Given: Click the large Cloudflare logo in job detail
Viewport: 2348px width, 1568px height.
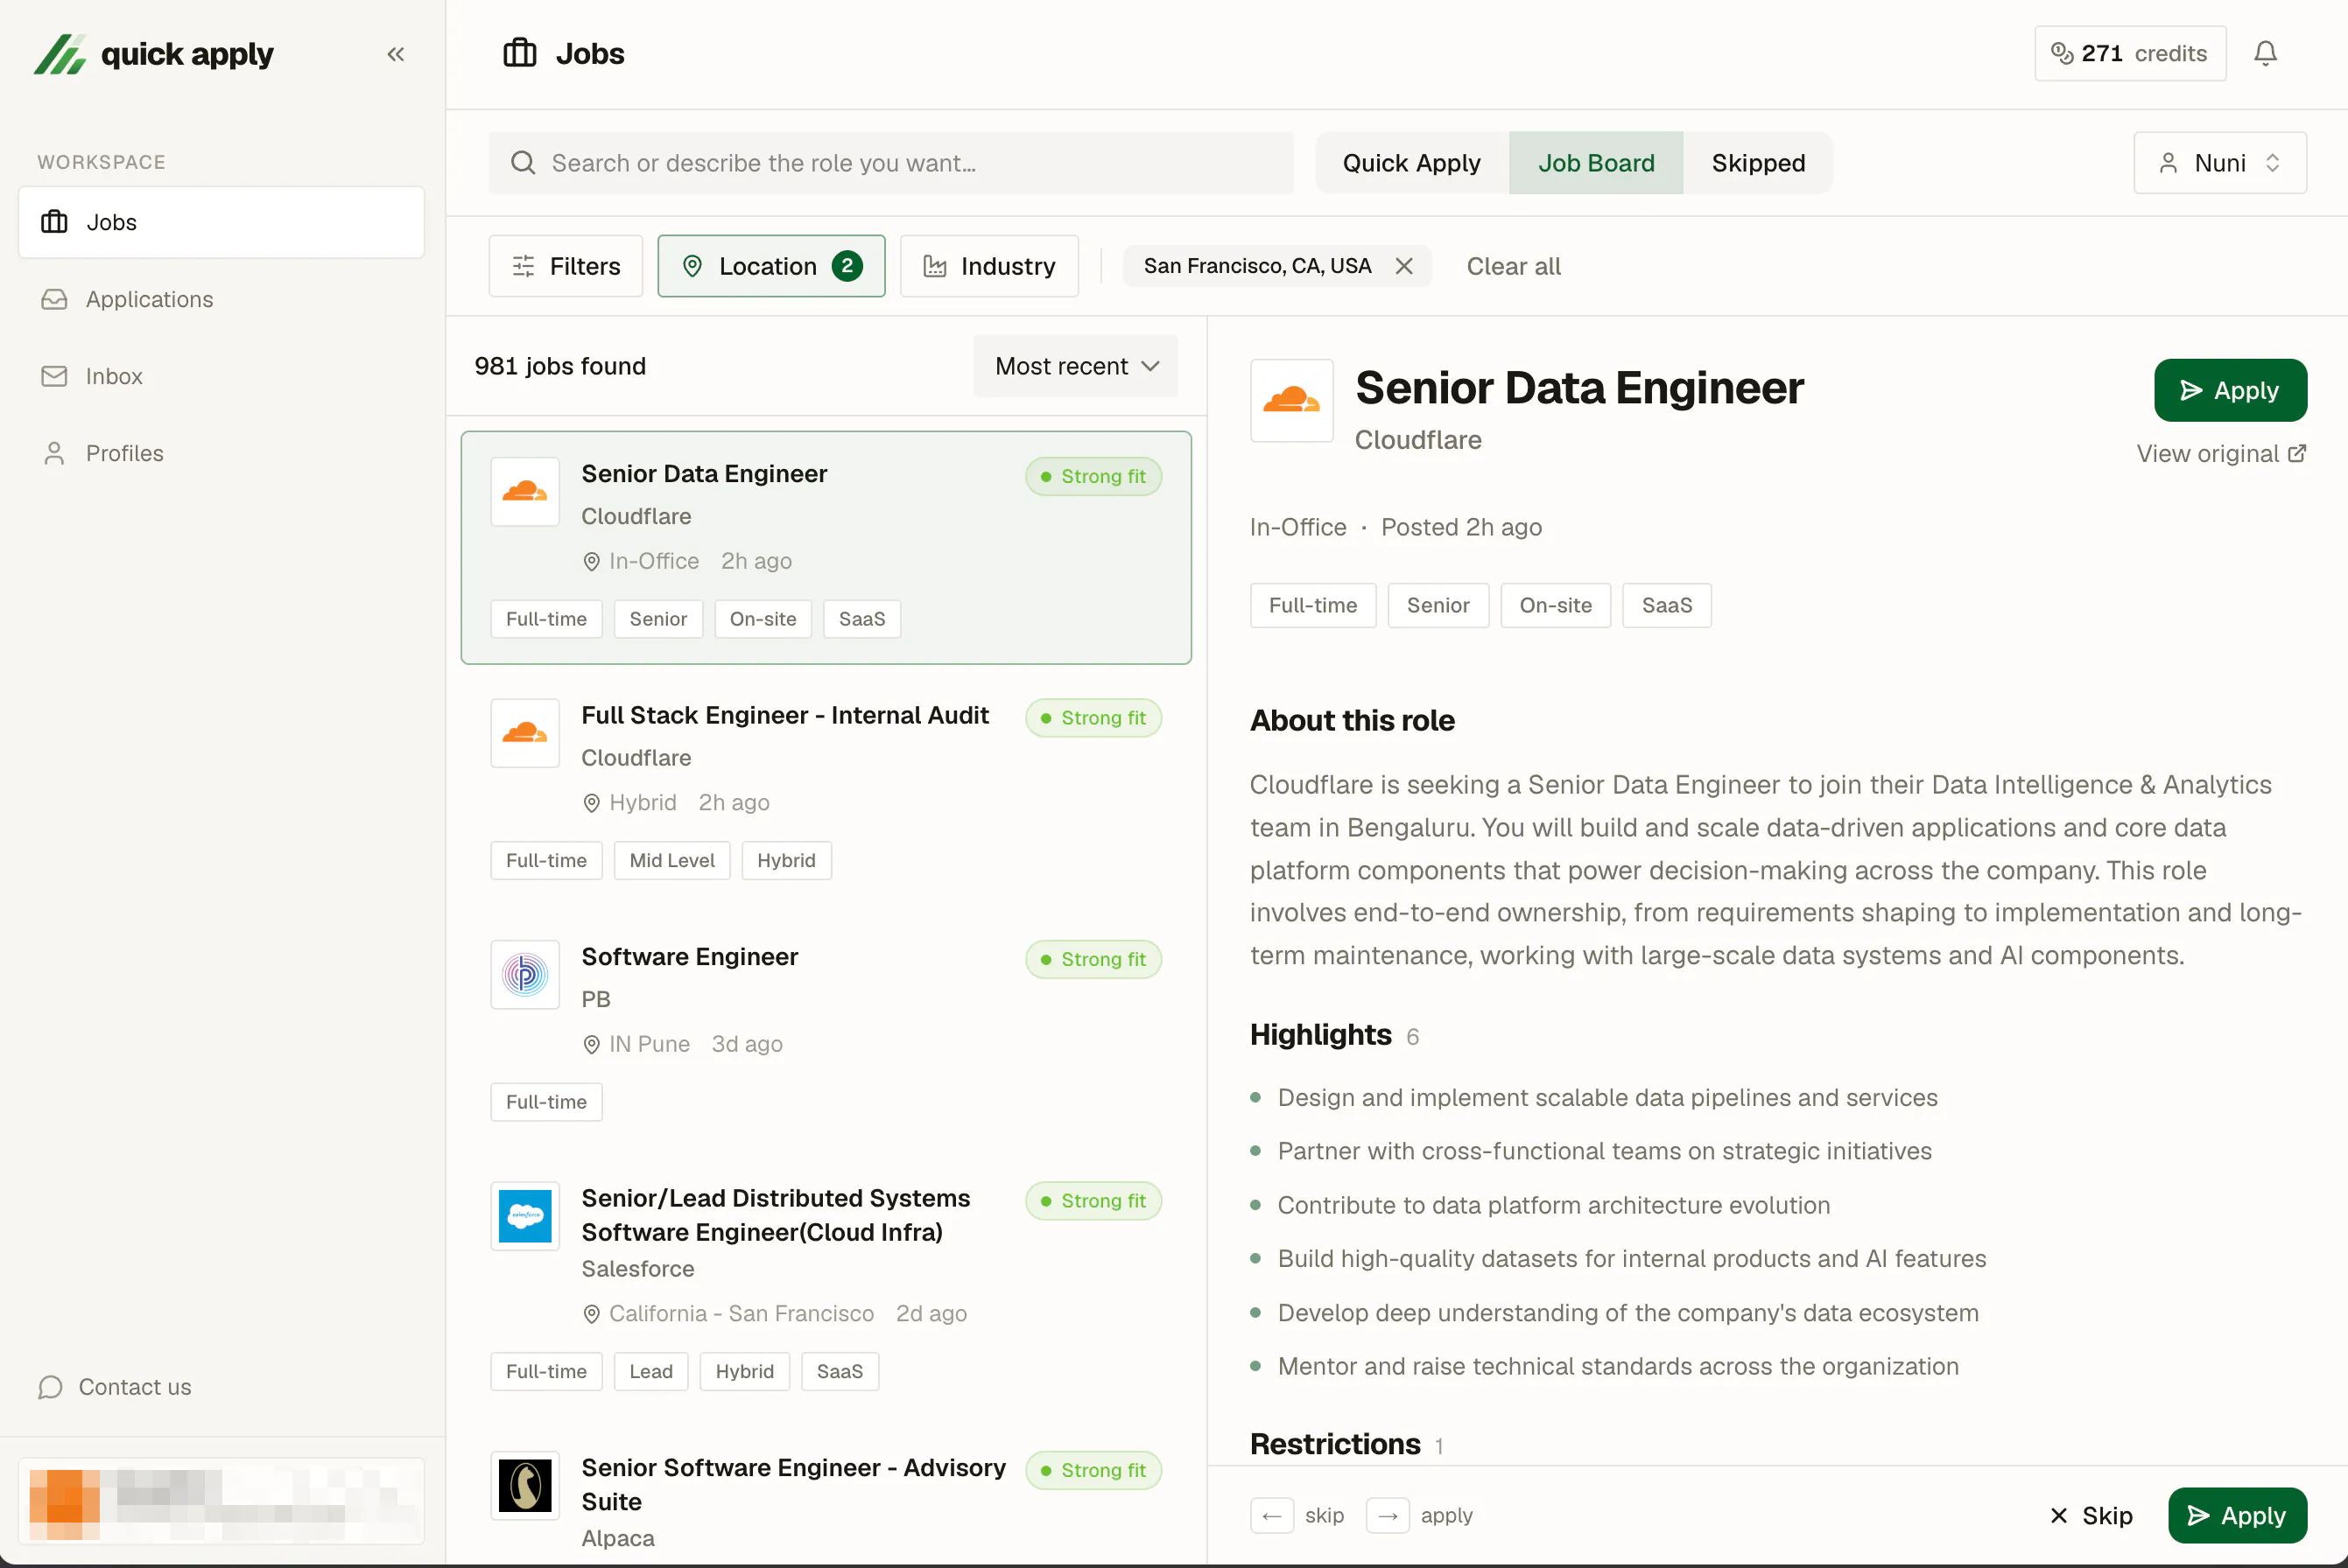Looking at the screenshot, I should 1291,400.
